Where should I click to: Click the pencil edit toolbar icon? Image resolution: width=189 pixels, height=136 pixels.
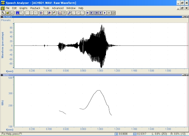[x=54, y=13]
